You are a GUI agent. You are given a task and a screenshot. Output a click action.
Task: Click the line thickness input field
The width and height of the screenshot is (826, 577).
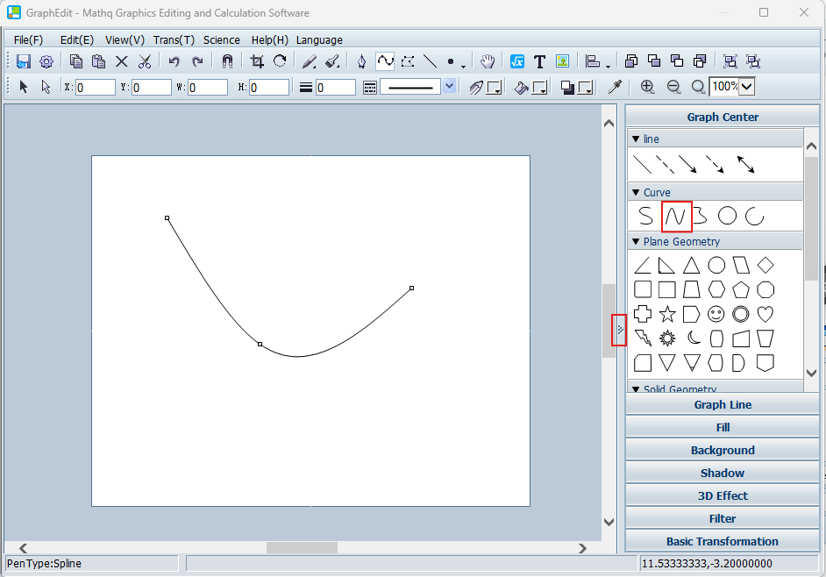(x=336, y=88)
